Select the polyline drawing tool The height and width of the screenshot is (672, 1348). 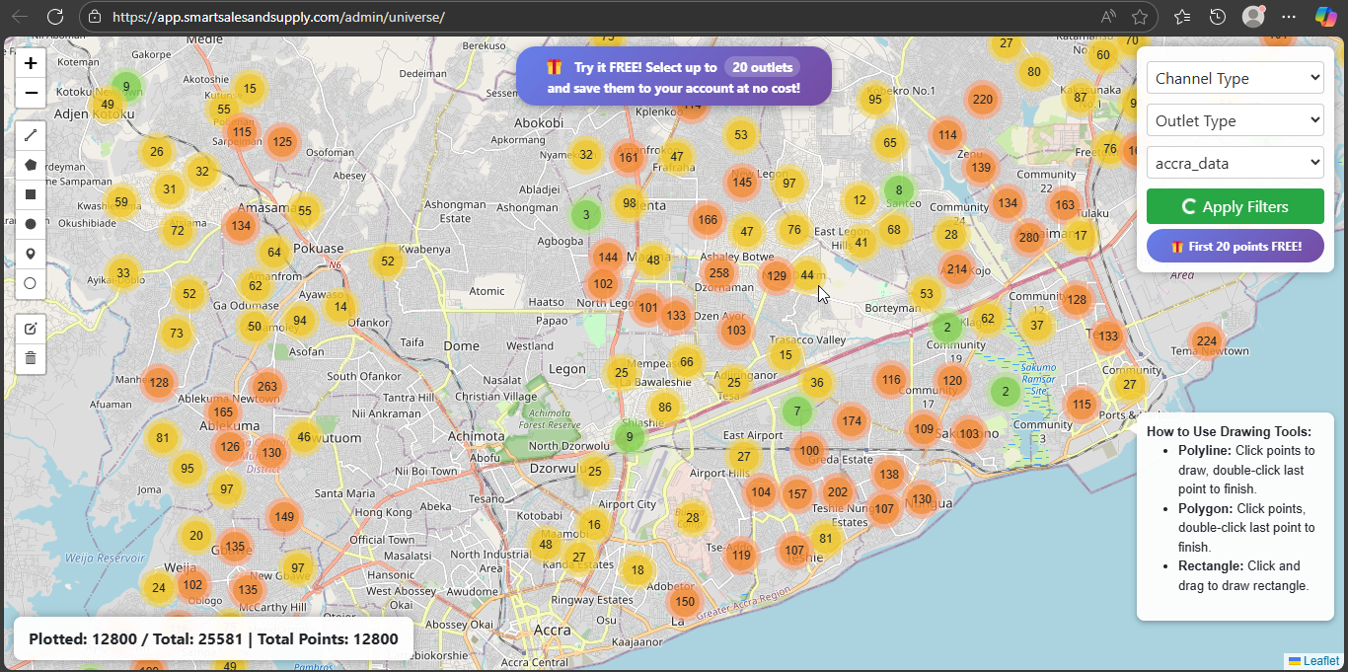click(x=31, y=136)
